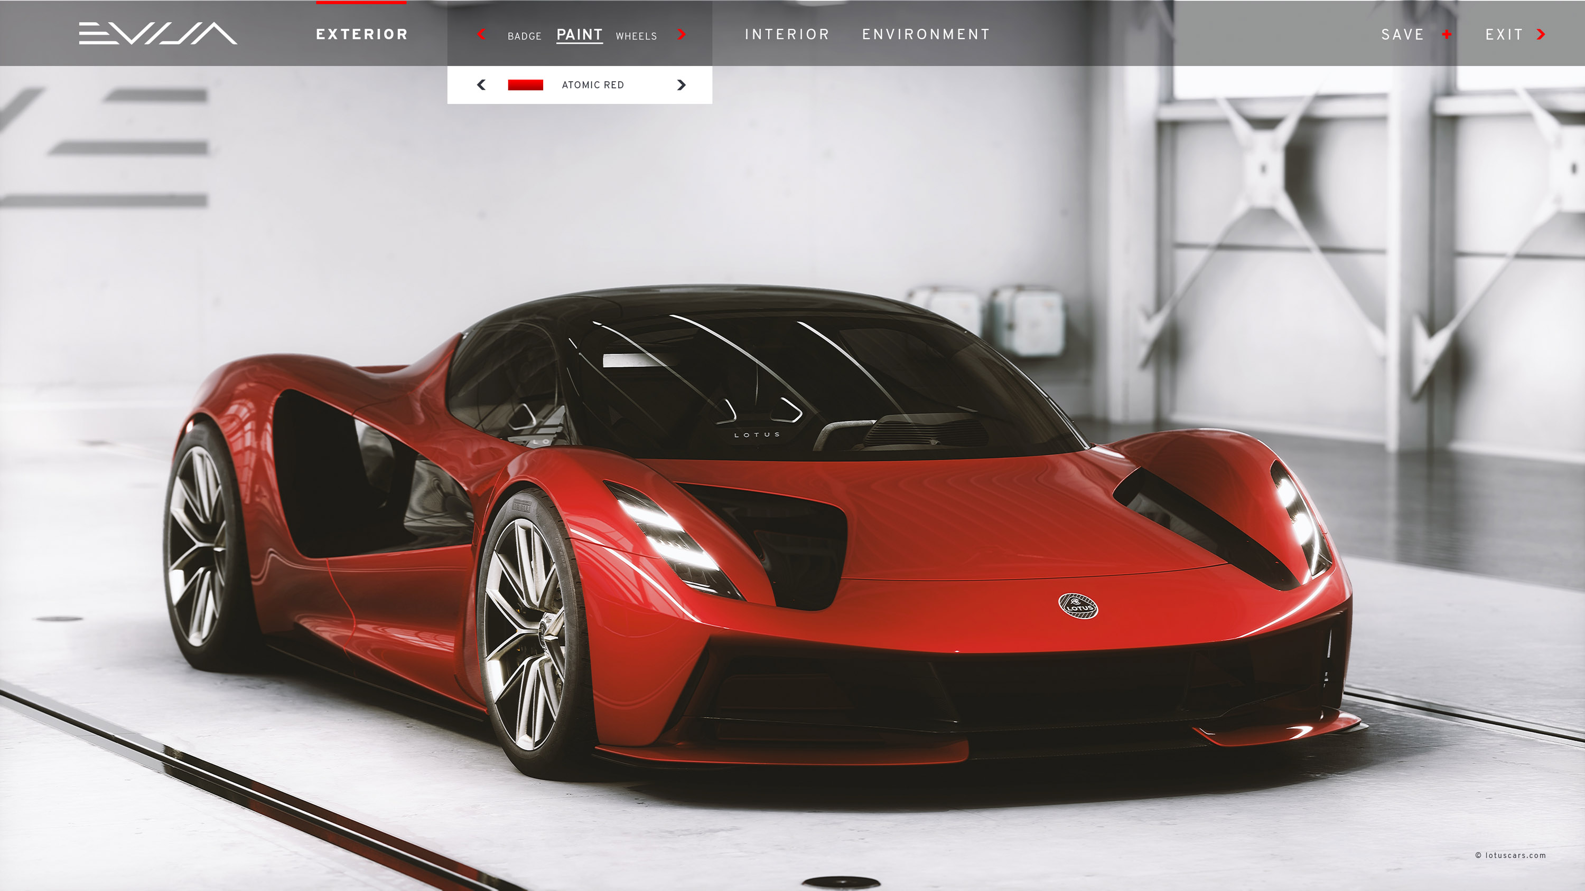Toggle to next paint color right chevron
This screenshot has height=891, width=1585.
[680, 85]
